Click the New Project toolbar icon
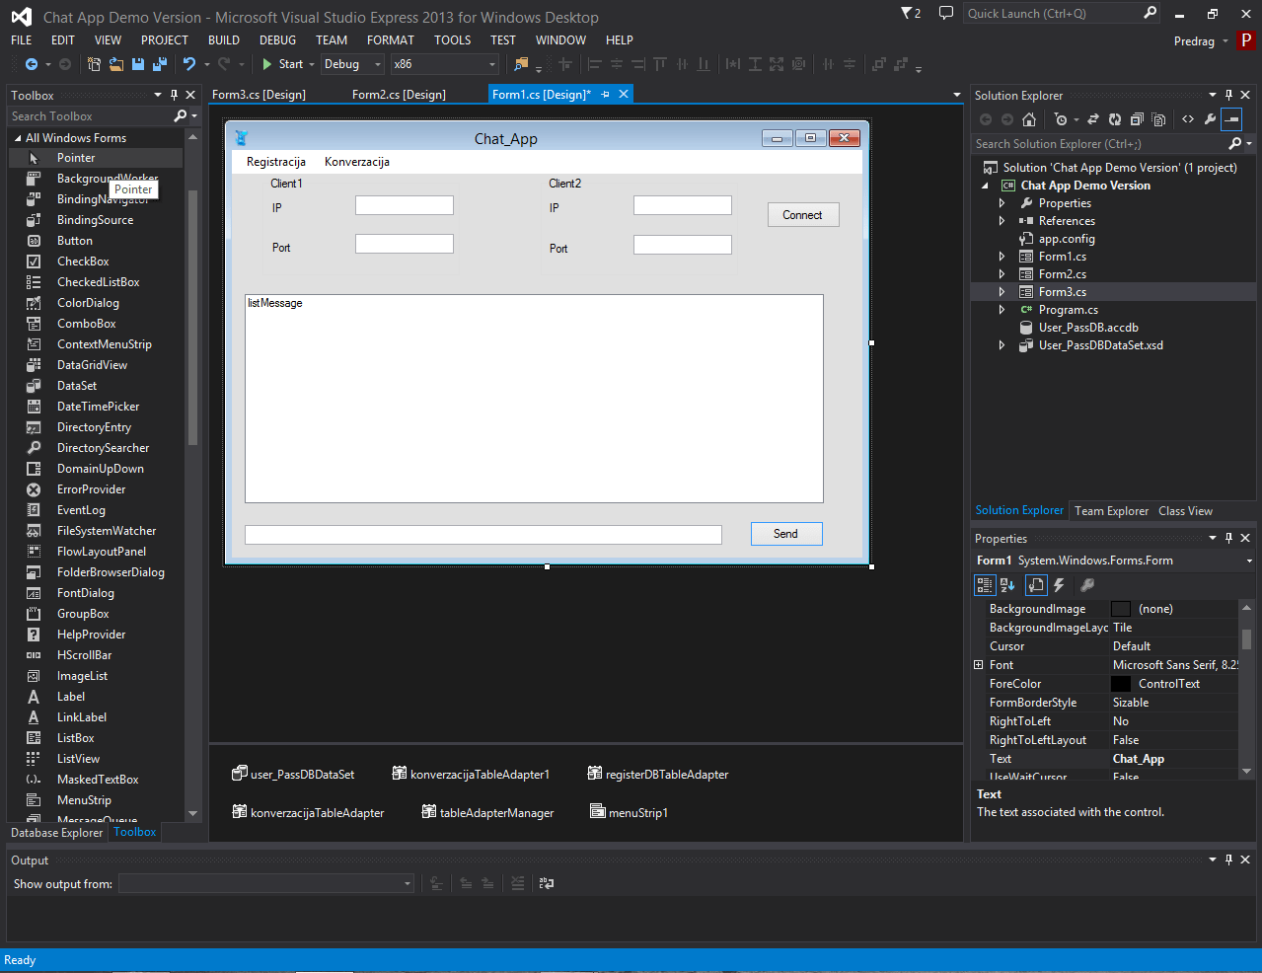The height and width of the screenshot is (973, 1262). 94,64
